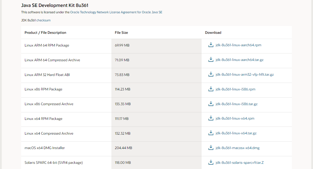
Task: Click the File Size column header
Action: (x=121, y=33)
